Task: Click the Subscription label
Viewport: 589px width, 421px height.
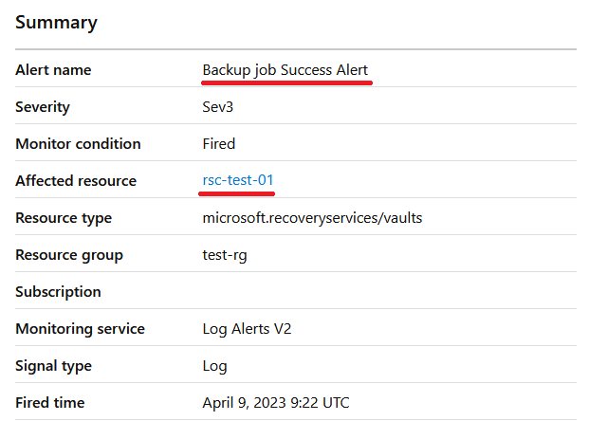Action: (x=58, y=292)
